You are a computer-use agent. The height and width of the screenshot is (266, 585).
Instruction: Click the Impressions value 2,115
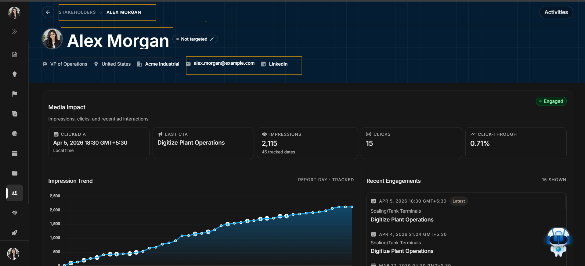269,143
